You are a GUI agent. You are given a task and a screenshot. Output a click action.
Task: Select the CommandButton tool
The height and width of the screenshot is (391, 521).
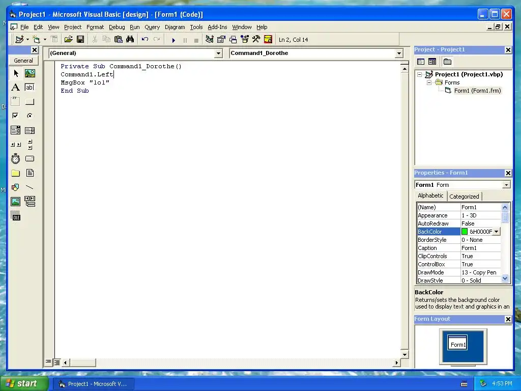(x=30, y=101)
